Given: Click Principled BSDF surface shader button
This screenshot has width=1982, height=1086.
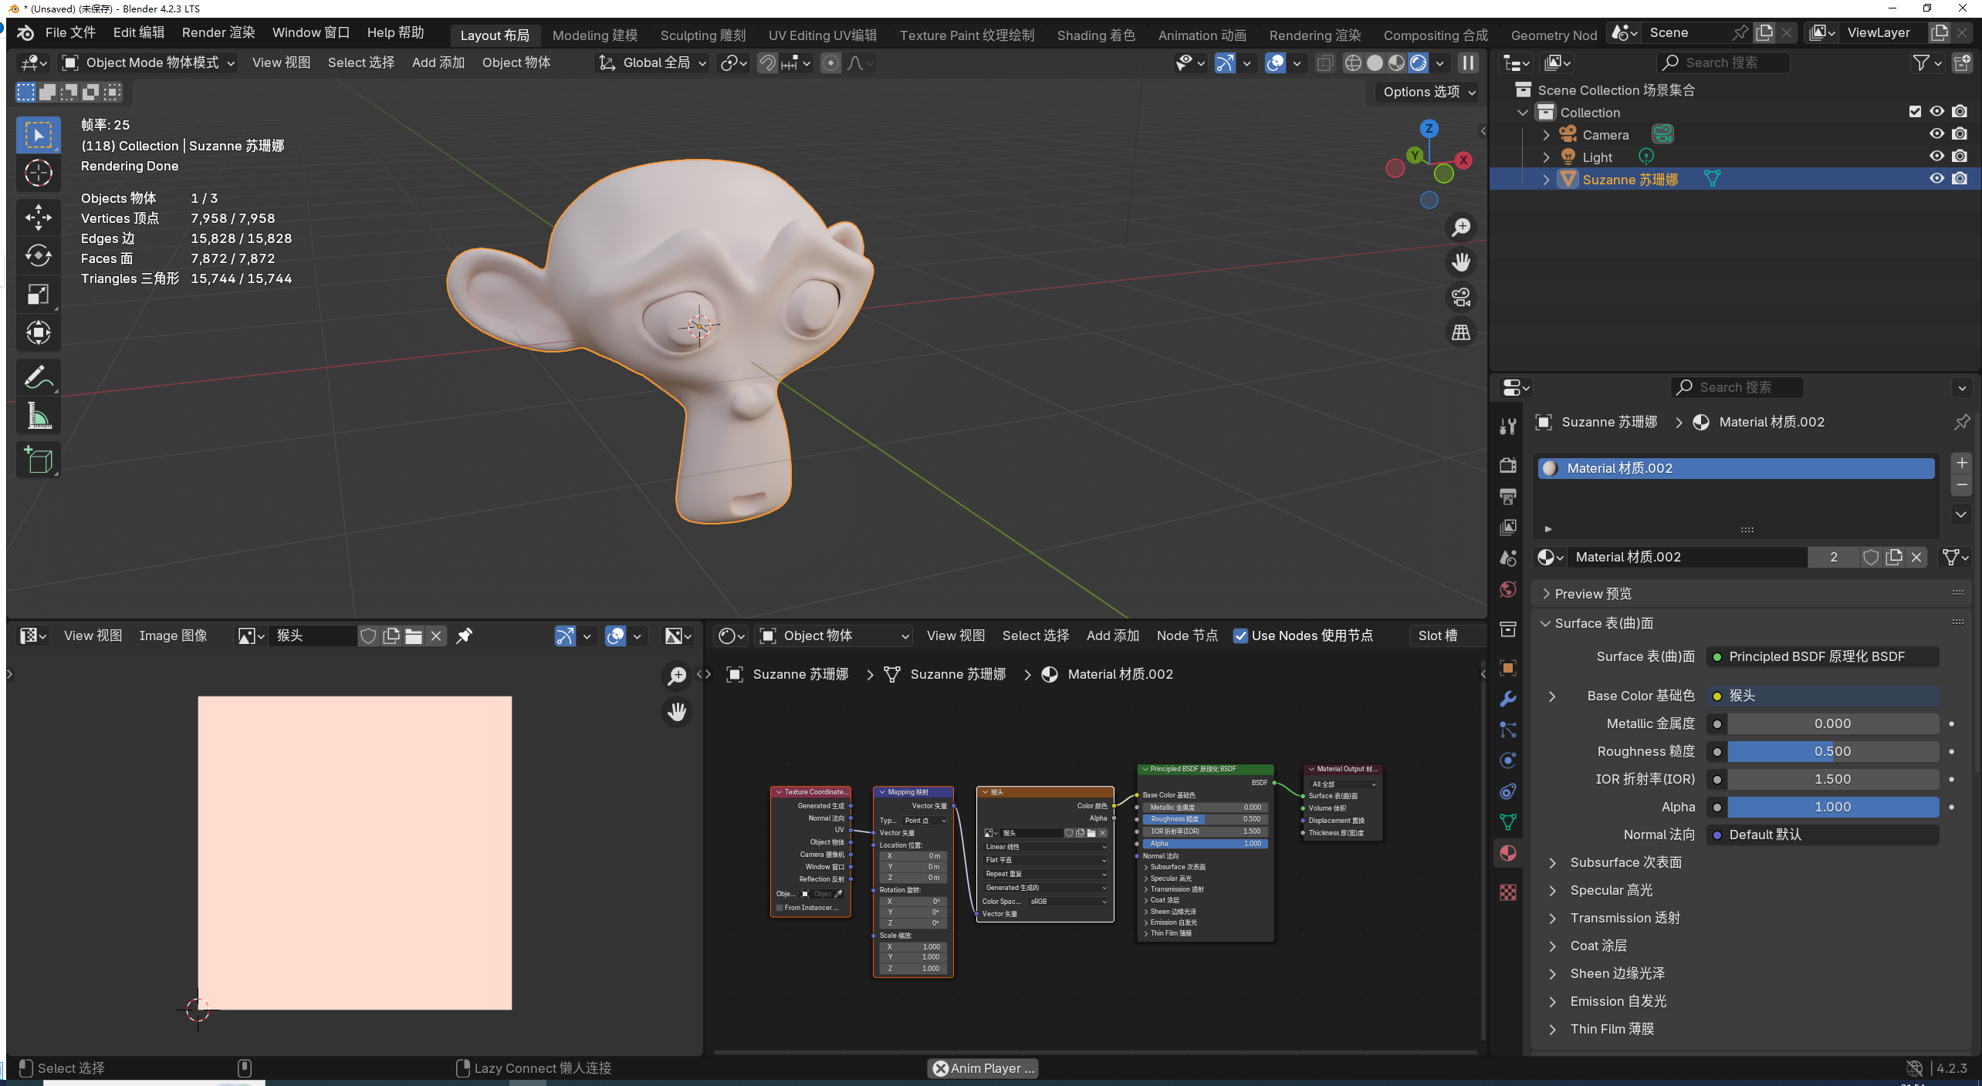Looking at the screenshot, I should tap(1822, 657).
